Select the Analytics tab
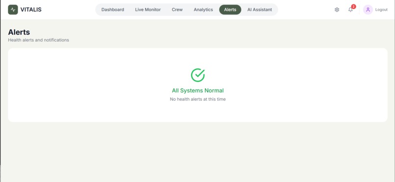The width and height of the screenshot is (395, 182). (x=203, y=10)
